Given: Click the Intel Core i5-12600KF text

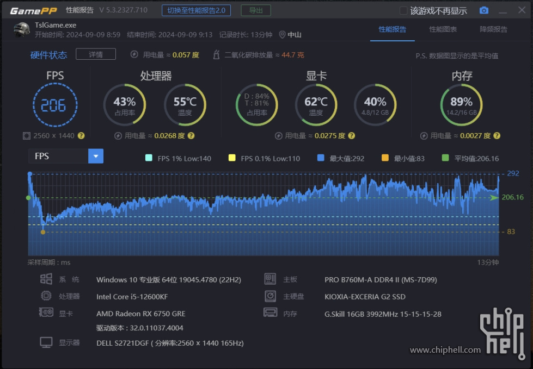Looking at the screenshot, I should pyautogui.click(x=132, y=297).
